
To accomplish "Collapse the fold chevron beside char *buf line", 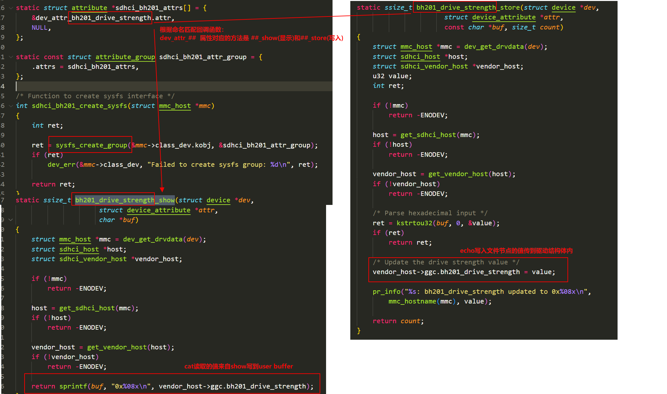I will 11,220.
